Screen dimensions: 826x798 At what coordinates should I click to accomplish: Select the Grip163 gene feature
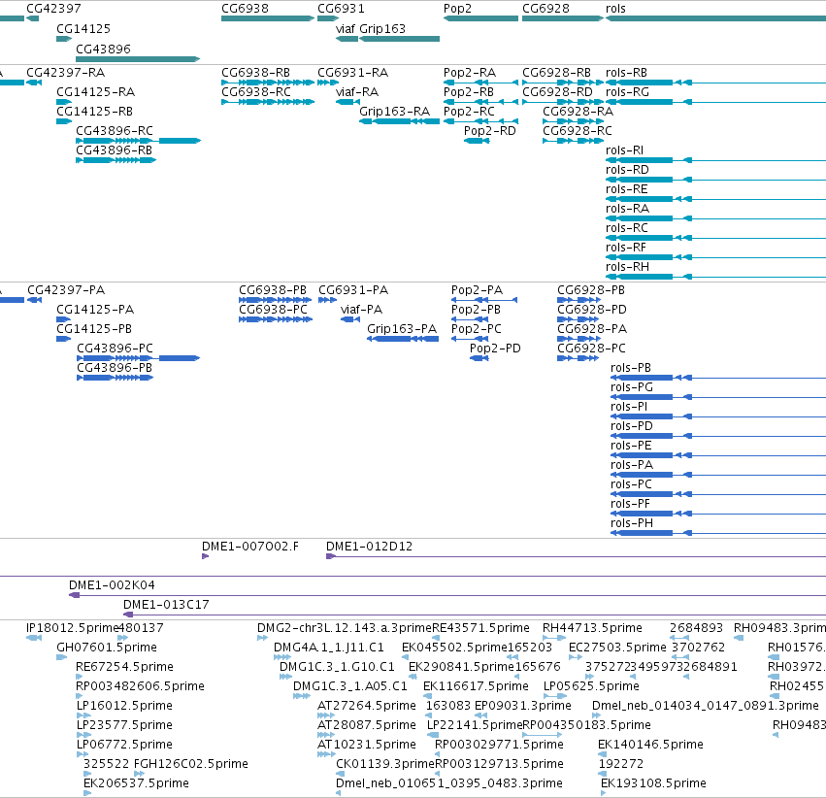click(x=399, y=39)
